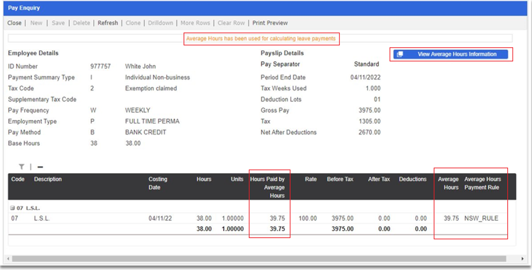Click the Hours column header
The width and height of the screenshot is (532, 270).
click(204, 179)
